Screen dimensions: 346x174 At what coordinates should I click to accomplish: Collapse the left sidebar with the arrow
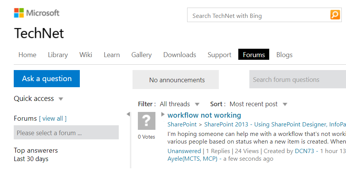128,114
